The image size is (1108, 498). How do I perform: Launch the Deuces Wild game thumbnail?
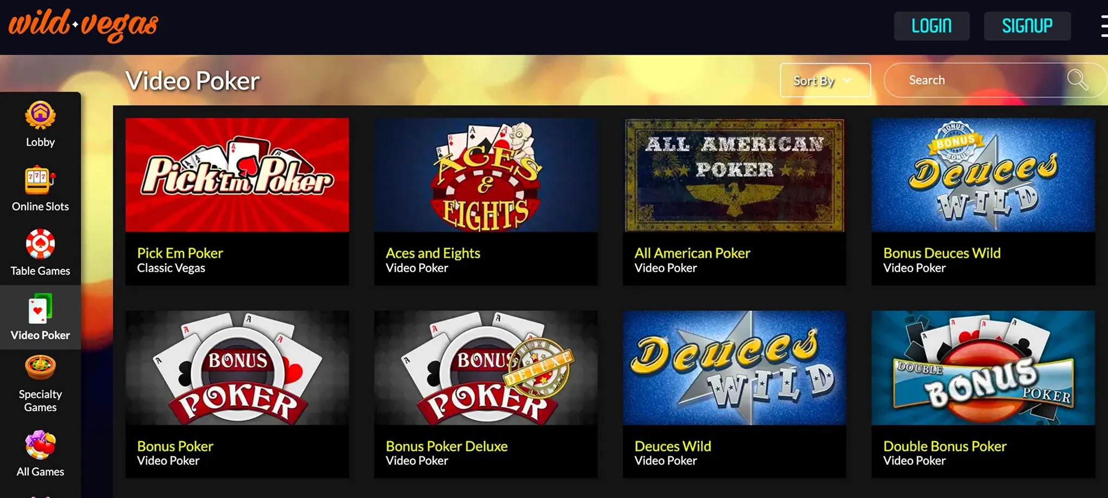pos(734,368)
